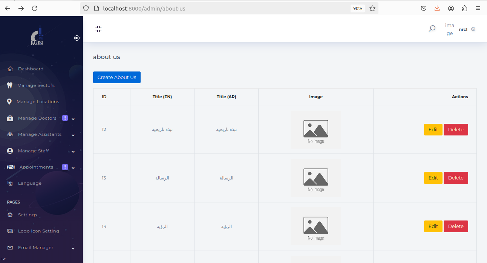Click the Firefox downloads arrow icon
Viewport: 487px width, 263px height.
click(437, 8)
